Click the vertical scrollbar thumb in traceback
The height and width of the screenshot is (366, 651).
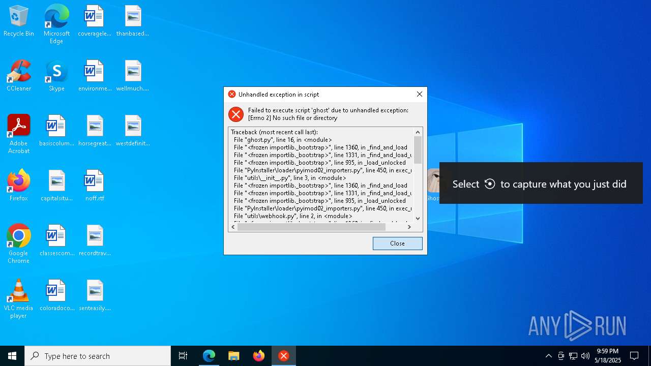(418, 149)
